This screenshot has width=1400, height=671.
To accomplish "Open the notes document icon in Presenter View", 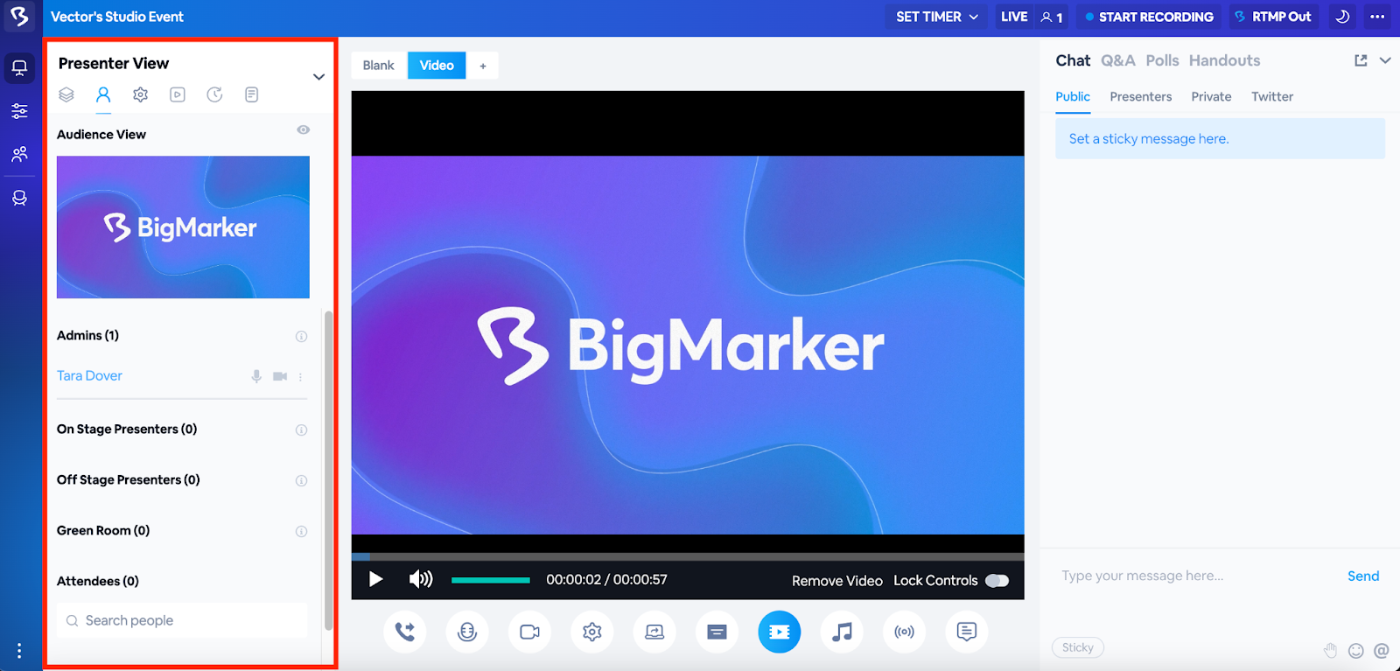I will [252, 94].
